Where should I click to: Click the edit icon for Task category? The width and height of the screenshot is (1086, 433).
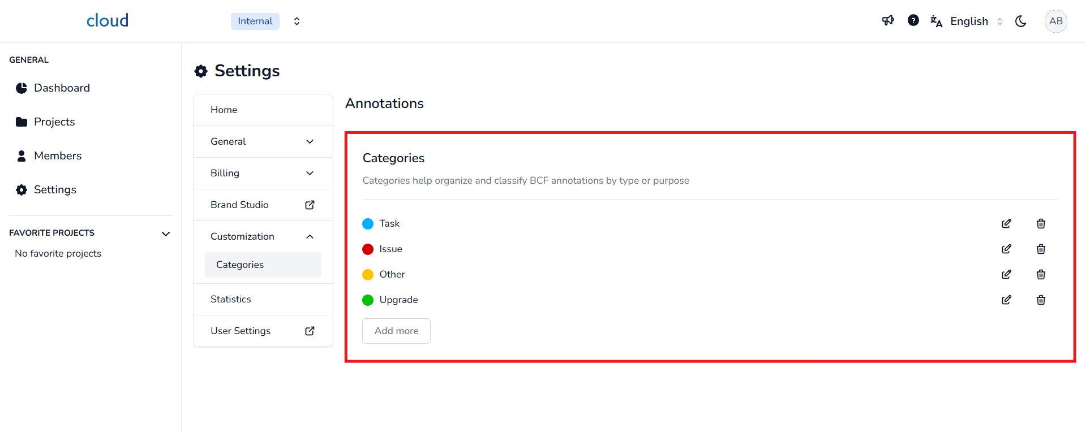pyautogui.click(x=1006, y=224)
